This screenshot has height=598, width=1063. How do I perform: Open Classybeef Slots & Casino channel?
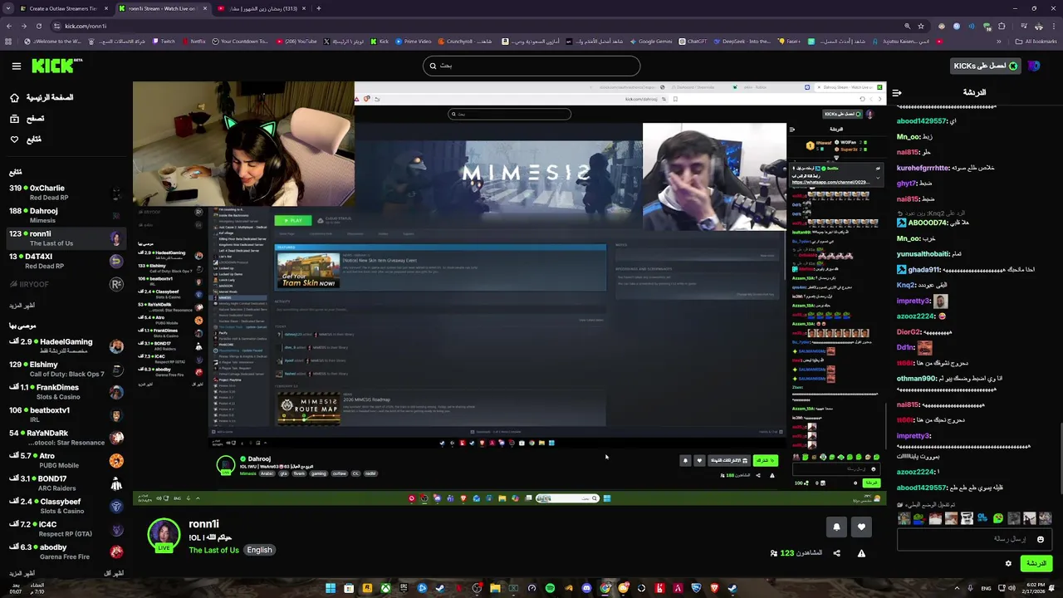[65, 506]
